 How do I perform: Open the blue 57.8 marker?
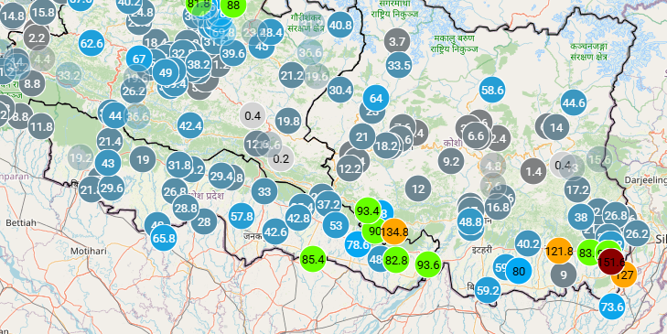coord(242,216)
